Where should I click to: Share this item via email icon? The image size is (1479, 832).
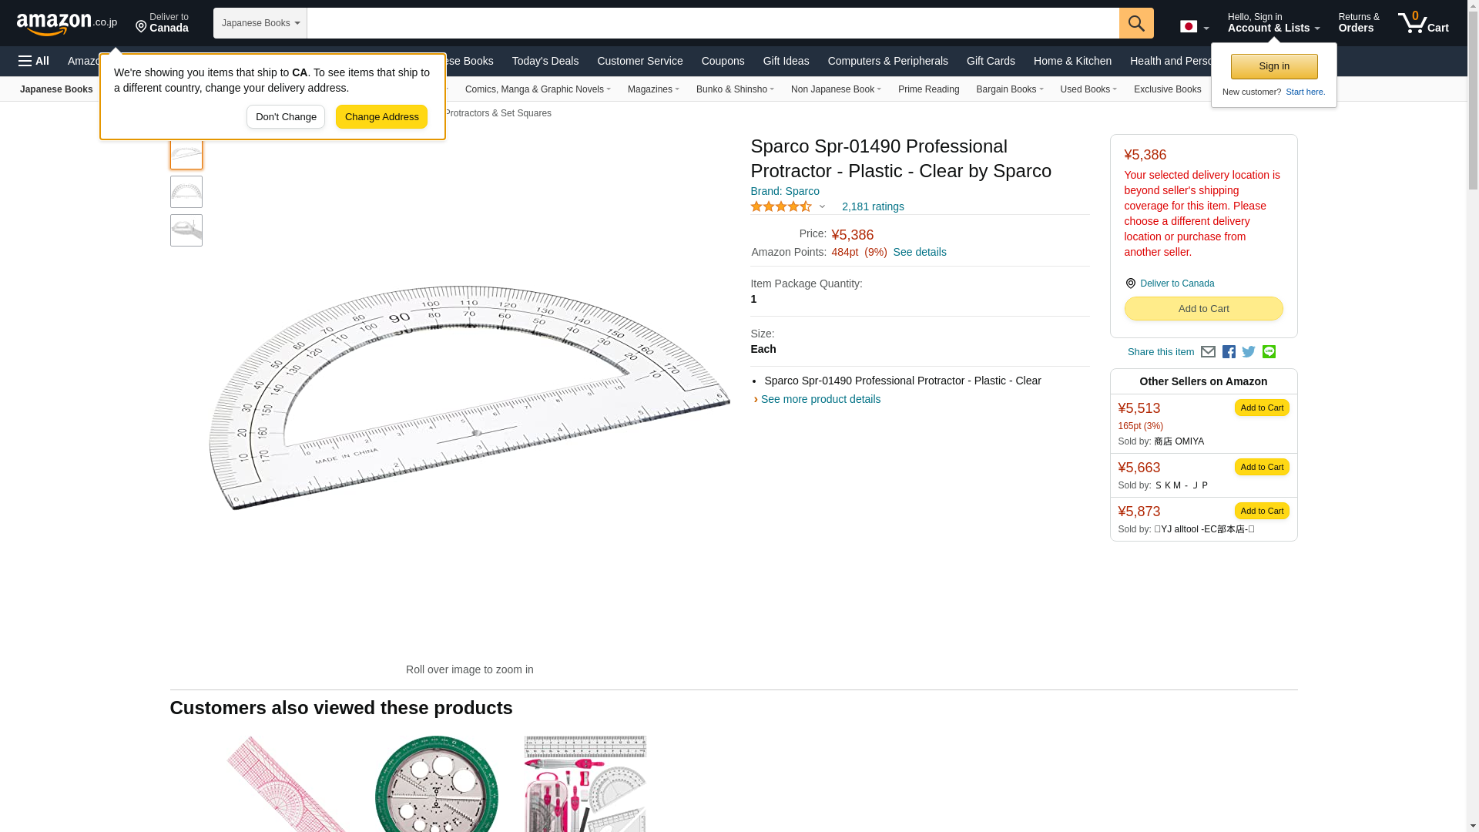1208,352
